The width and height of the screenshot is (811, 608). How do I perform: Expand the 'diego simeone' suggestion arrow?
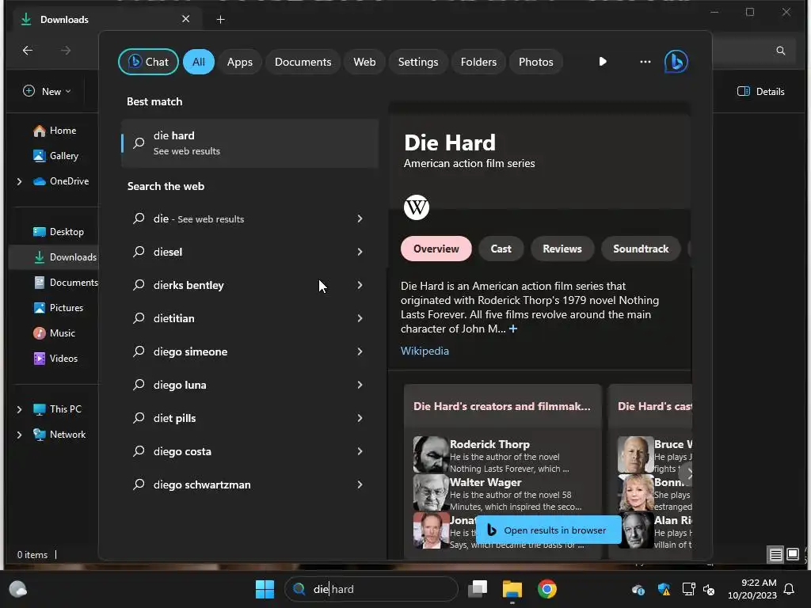(x=360, y=351)
